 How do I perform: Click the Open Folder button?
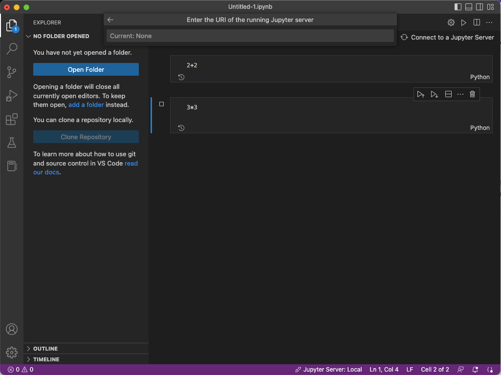pos(86,69)
